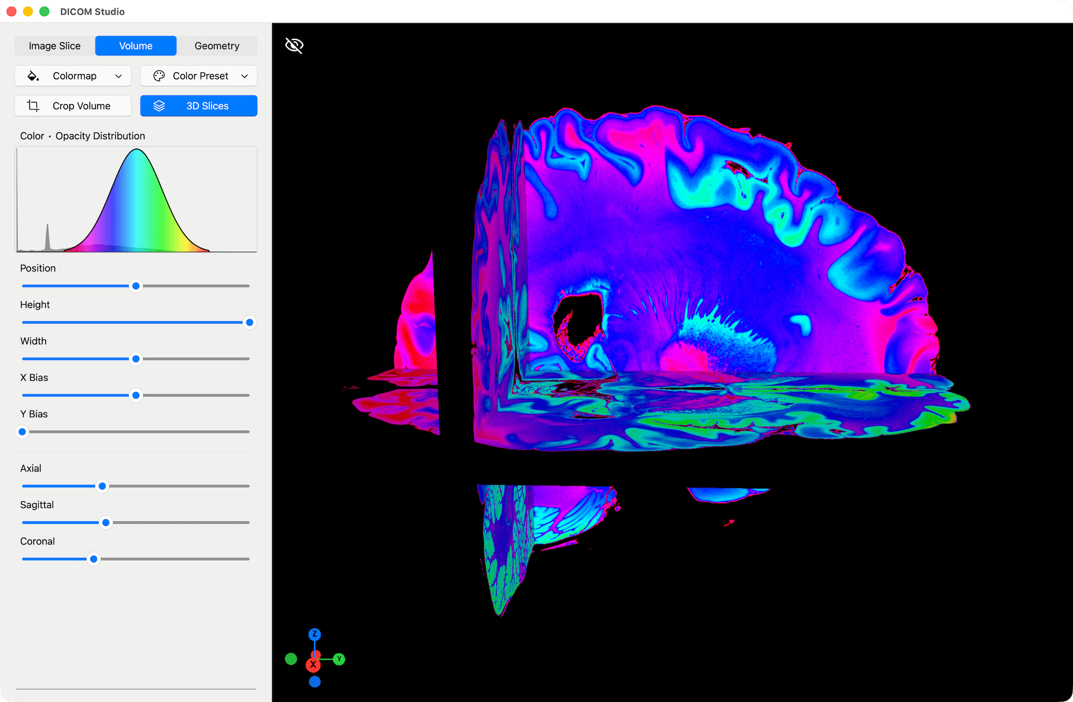The height and width of the screenshot is (702, 1073).
Task: Click the red X axis sphere in the gizmo
Action: pos(314,664)
